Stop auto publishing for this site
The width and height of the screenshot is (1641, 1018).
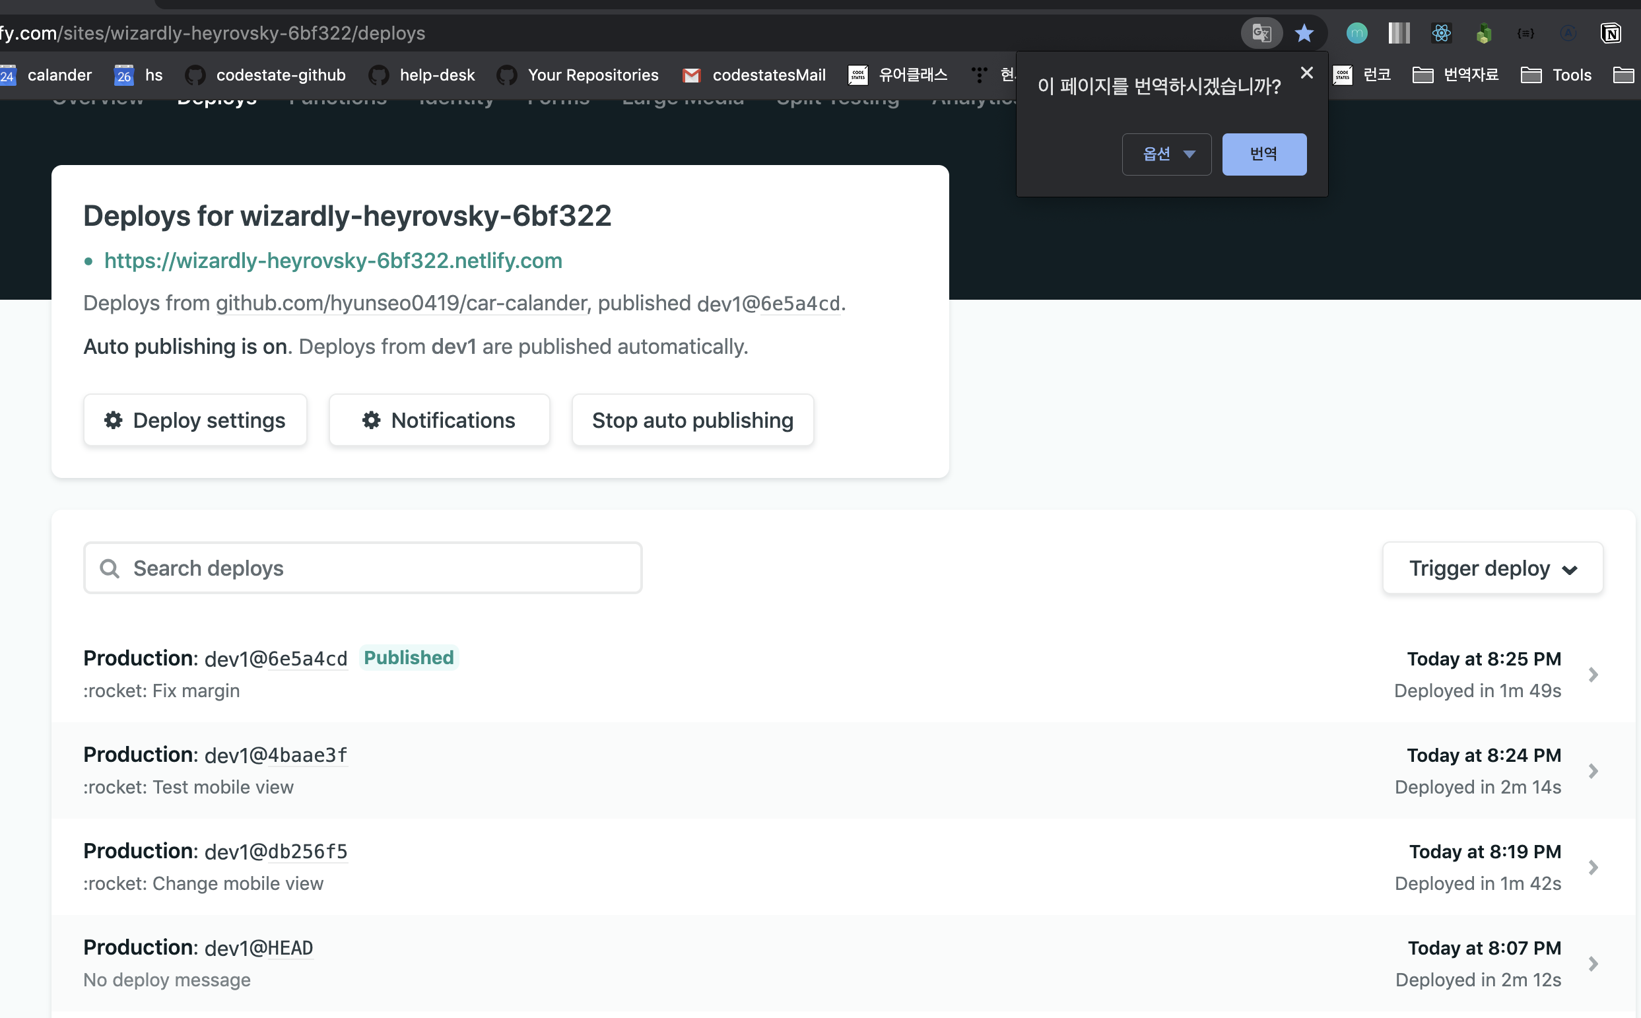click(692, 420)
